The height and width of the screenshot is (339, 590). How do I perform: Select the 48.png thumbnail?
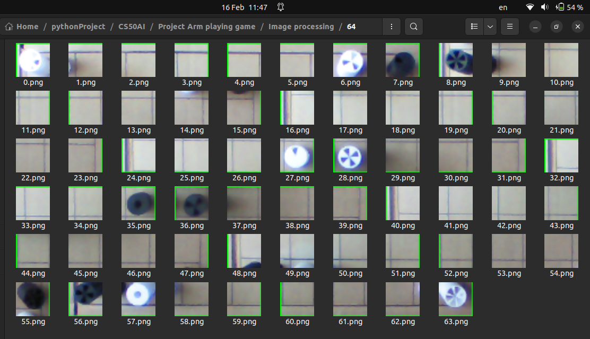244,251
